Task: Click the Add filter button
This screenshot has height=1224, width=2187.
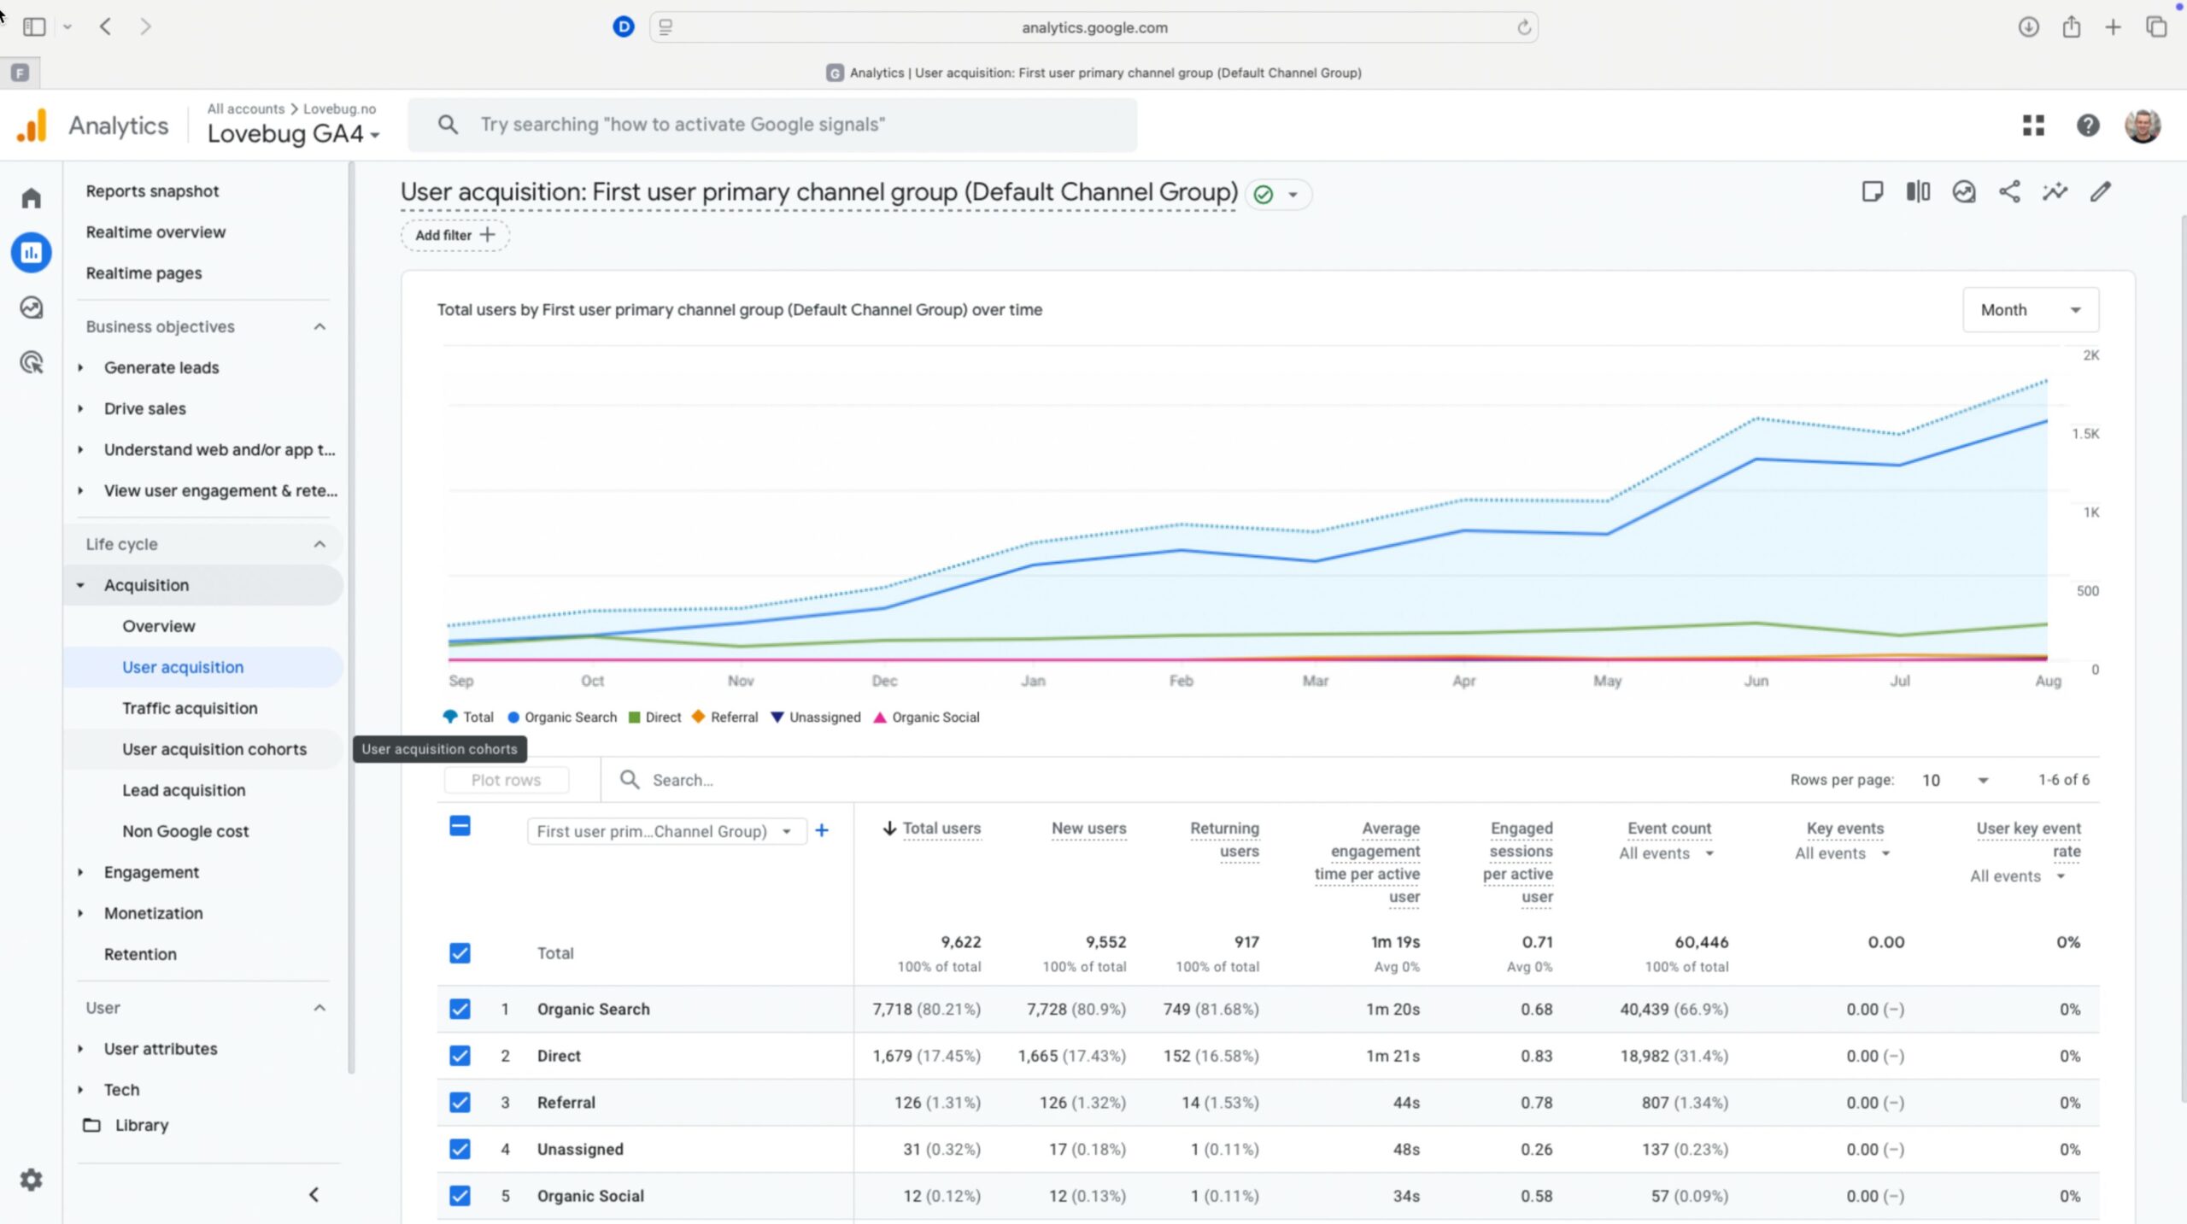Action: coord(454,235)
